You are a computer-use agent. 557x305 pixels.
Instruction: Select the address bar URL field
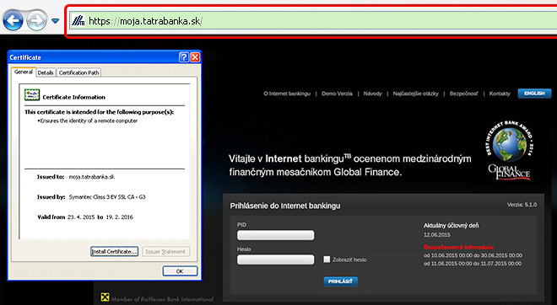point(312,21)
